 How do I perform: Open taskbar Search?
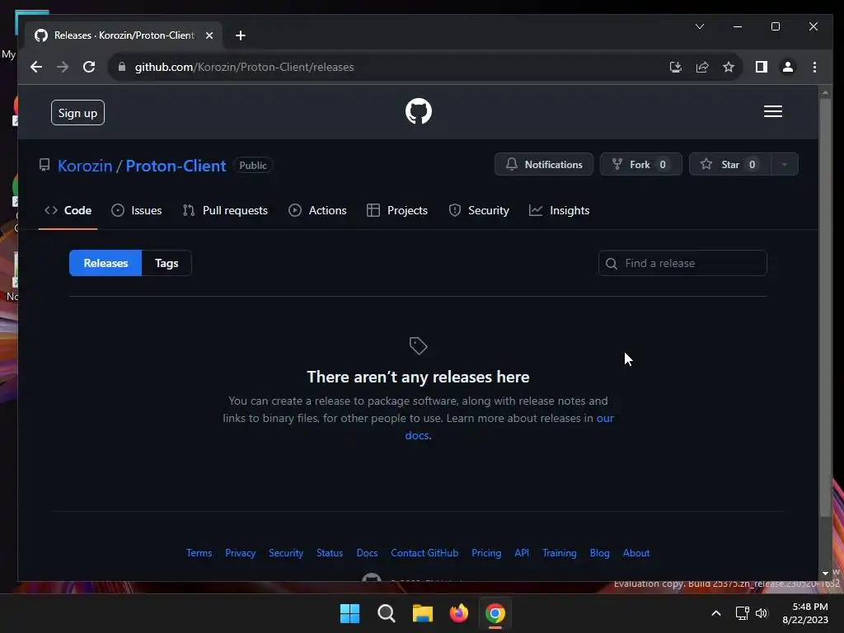(x=386, y=613)
